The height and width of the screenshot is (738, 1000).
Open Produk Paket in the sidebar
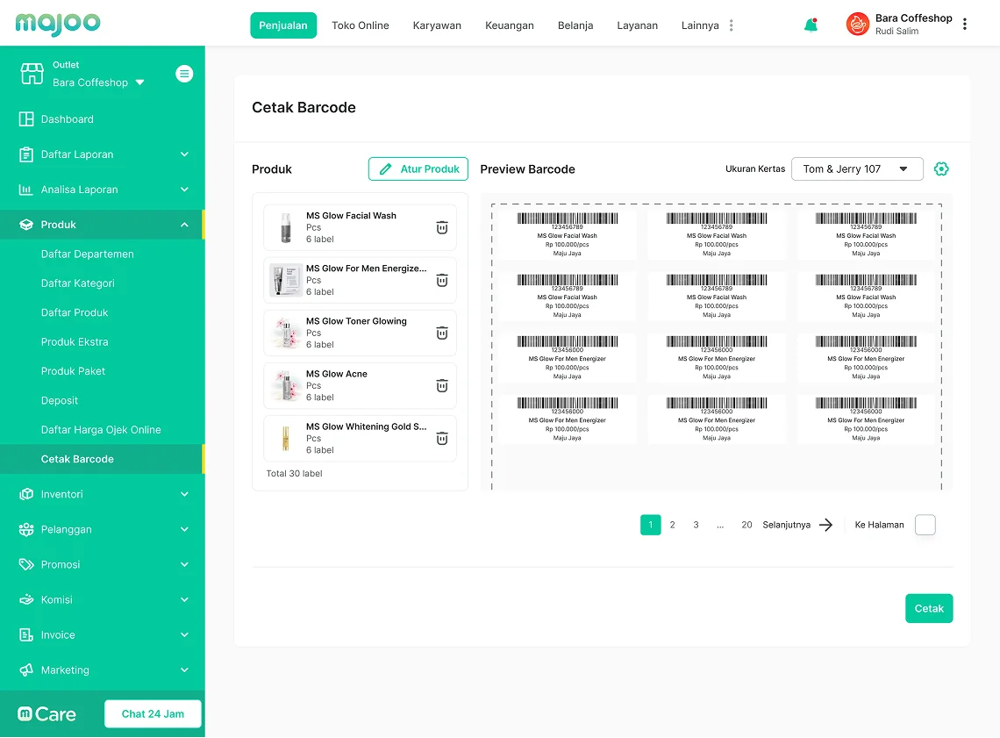pyautogui.click(x=74, y=371)
